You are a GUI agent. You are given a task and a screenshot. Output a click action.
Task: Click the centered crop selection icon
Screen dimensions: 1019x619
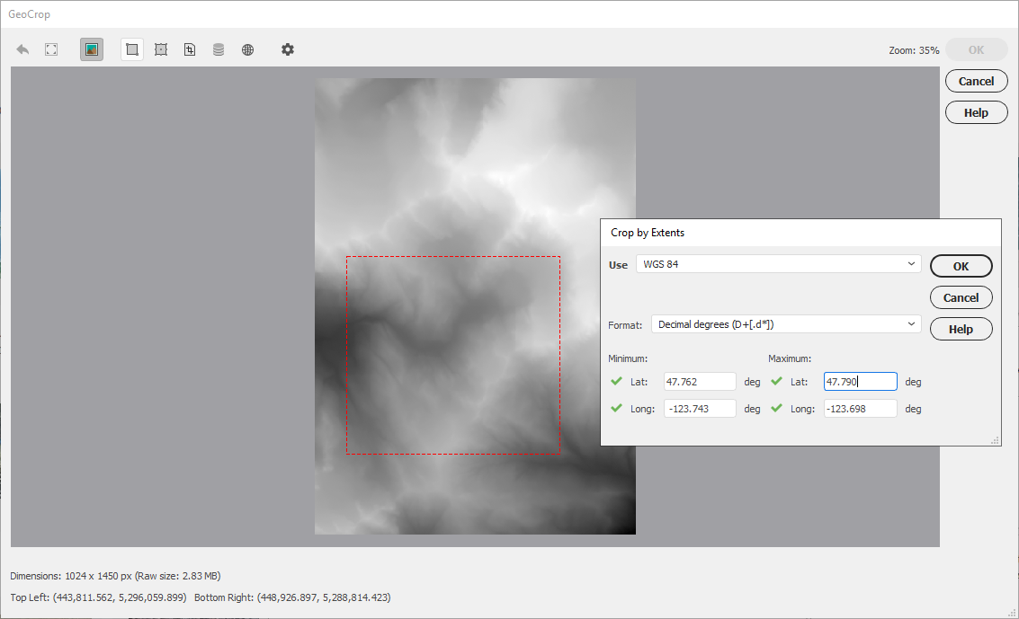[161, 49]
